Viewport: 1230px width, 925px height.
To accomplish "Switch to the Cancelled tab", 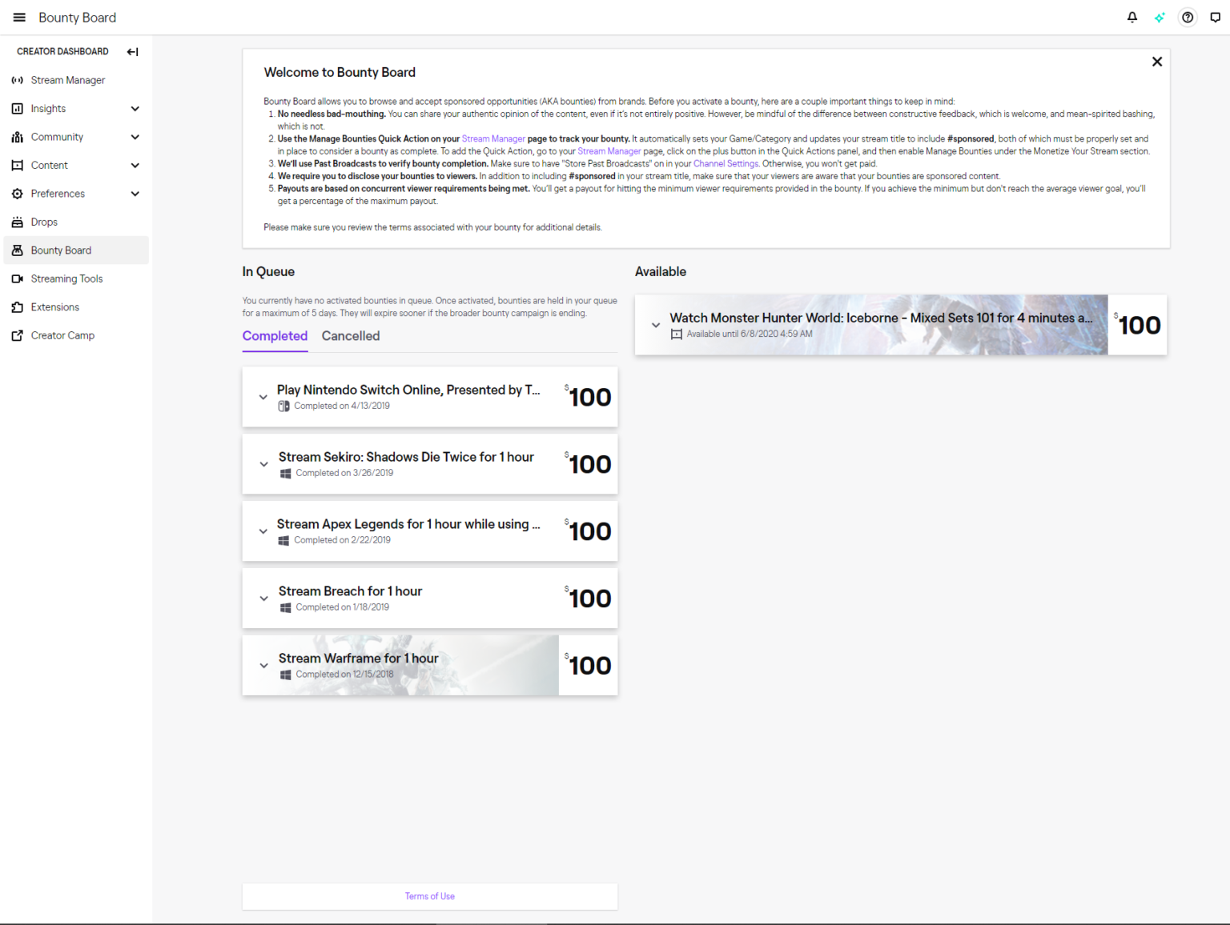I will [351, 335].
